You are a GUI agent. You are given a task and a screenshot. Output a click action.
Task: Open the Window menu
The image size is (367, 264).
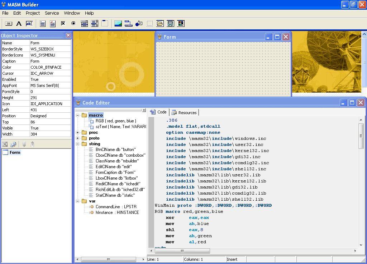pos(72,13)
